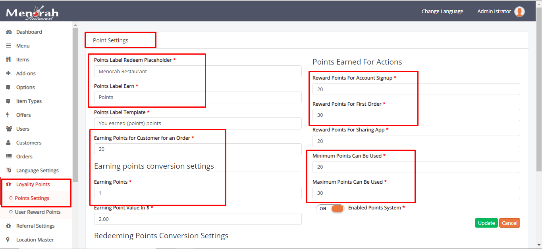Click the orange Cancel button
This screenshot has height=249, width=542.
[509, 223]
